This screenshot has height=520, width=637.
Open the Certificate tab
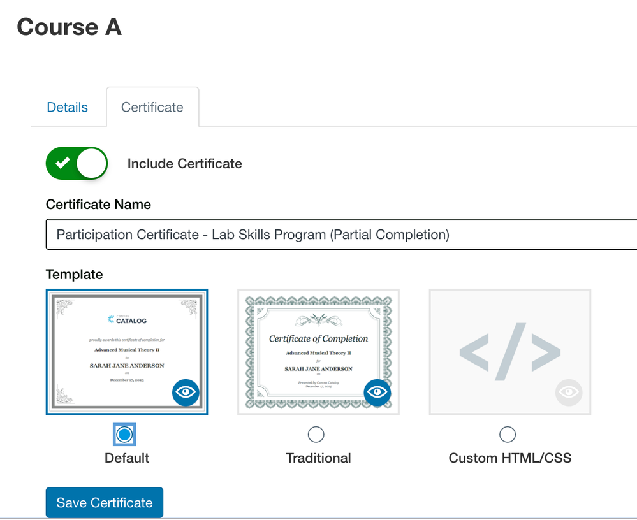[x=152, y=107]
